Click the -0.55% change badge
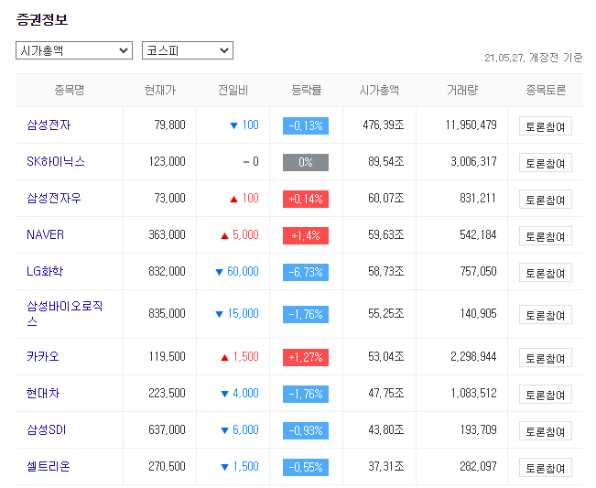Screen dimensions: 596x488 [306, 467]
